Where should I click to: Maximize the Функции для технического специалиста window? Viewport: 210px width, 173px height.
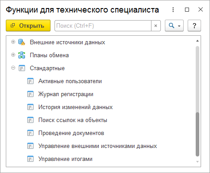[x=187, y=9]
